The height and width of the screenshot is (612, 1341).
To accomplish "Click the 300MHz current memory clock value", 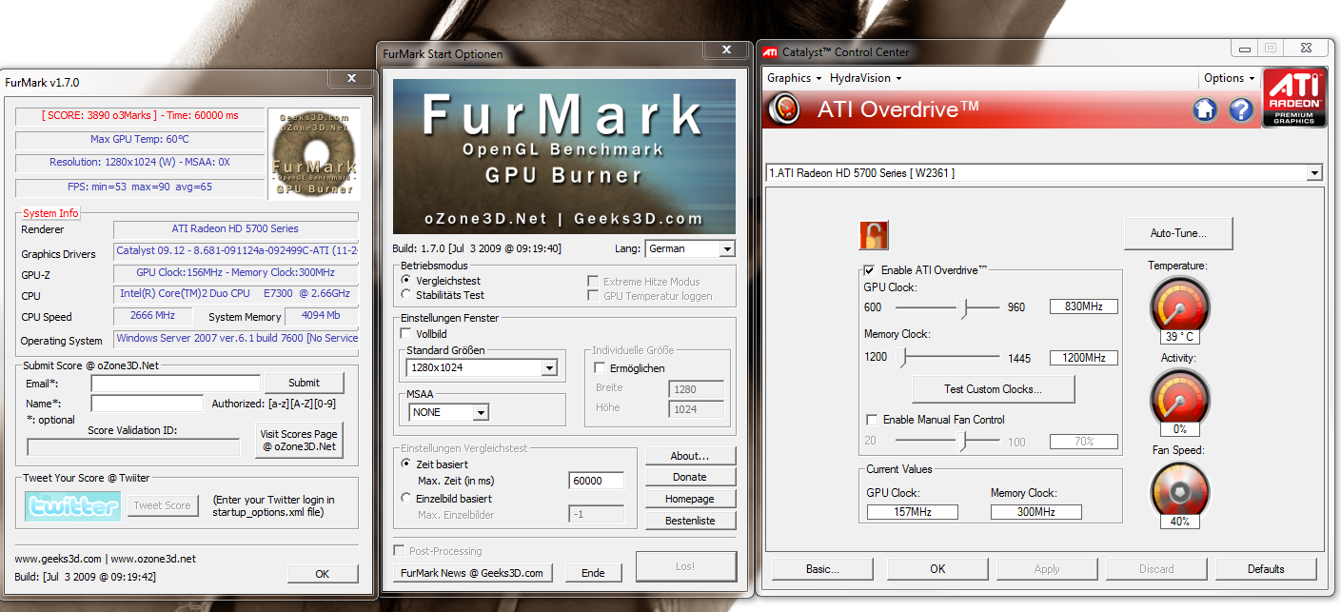I will [x=1036, y=512].
